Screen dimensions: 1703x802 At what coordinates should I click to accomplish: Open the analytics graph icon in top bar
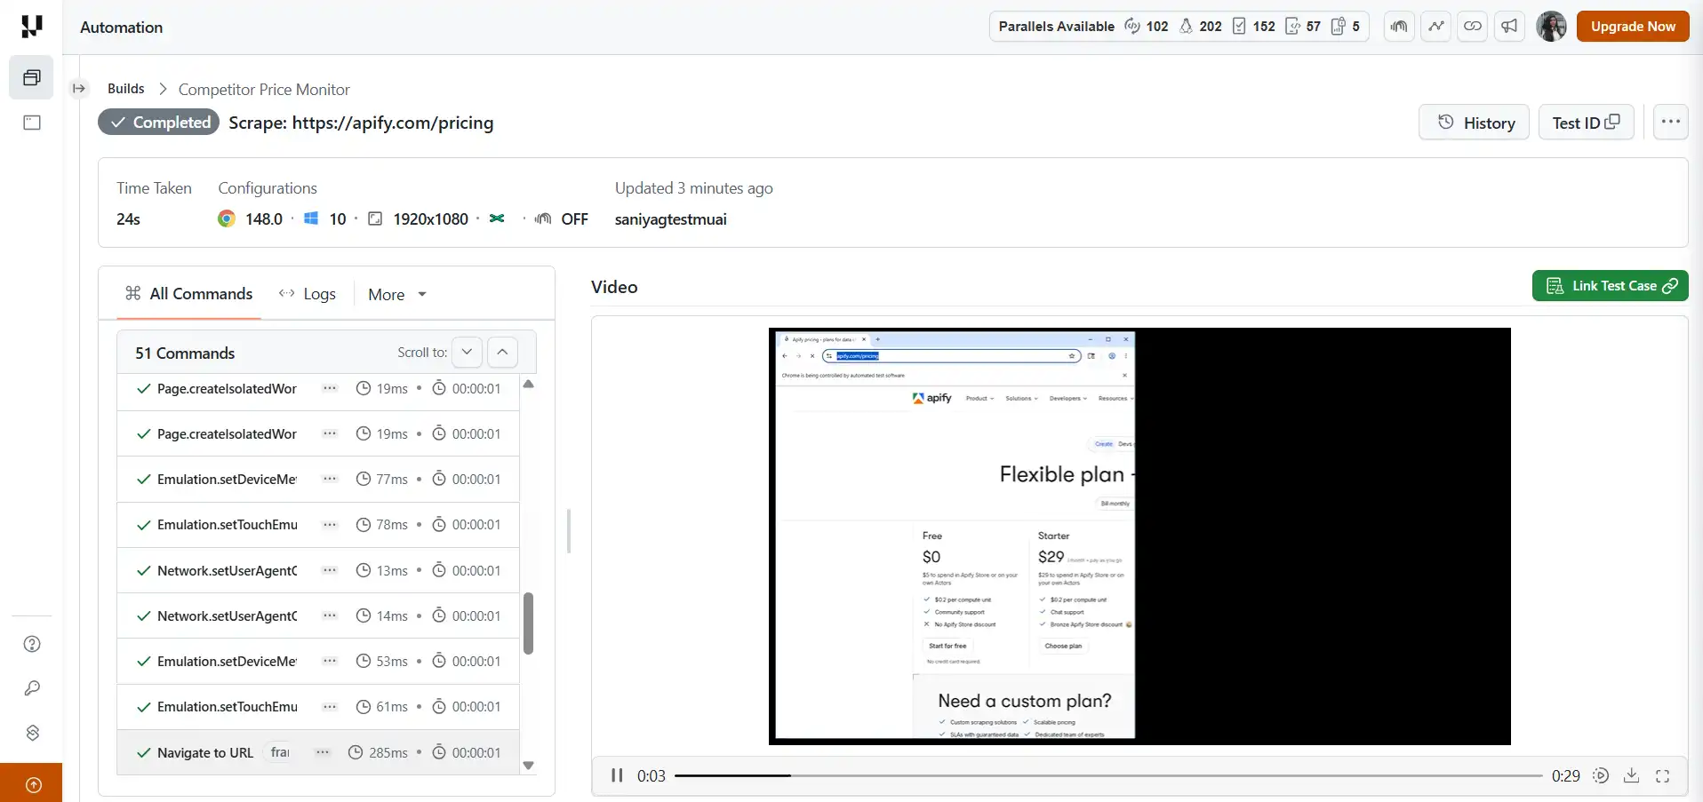1435,27
